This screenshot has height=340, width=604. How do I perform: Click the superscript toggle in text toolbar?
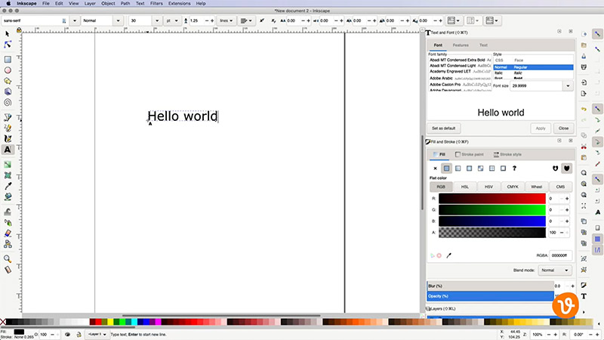pyautogui.click(x=262, y=20)
